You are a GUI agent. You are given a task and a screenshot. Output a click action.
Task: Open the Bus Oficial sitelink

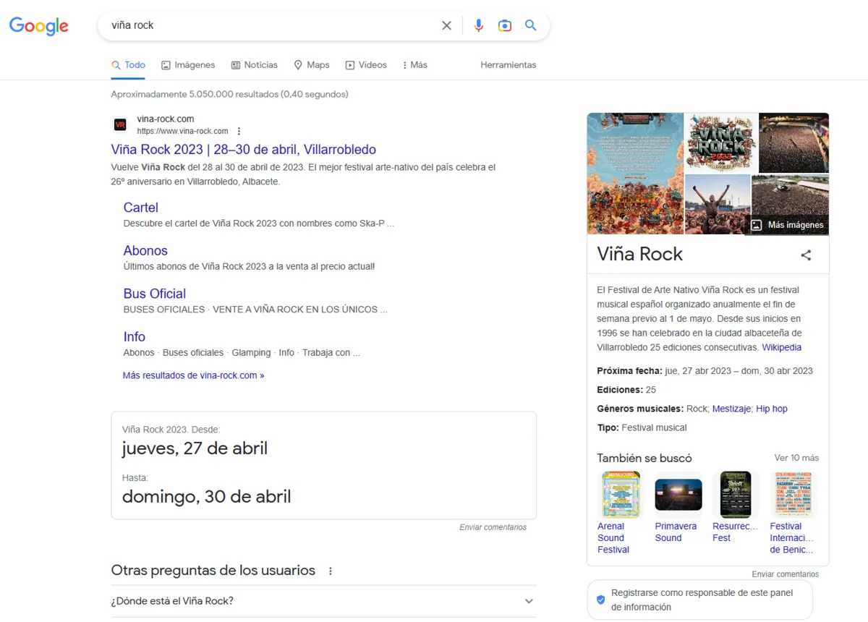tap(155, 294)
